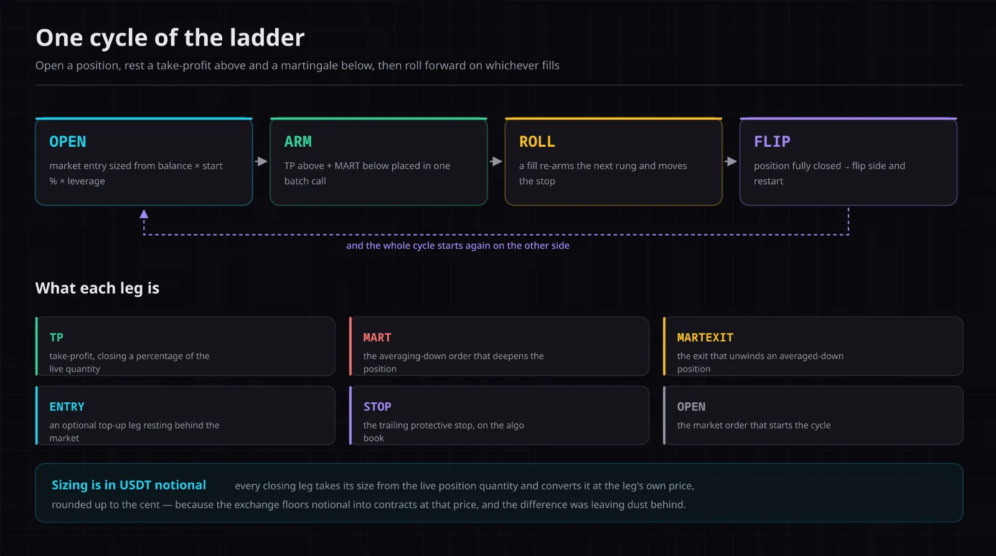Screen dimensions: 996x556
Task: Click the gray OPEN leg card title
Action: pyautogui.click(x=691, y=407)
